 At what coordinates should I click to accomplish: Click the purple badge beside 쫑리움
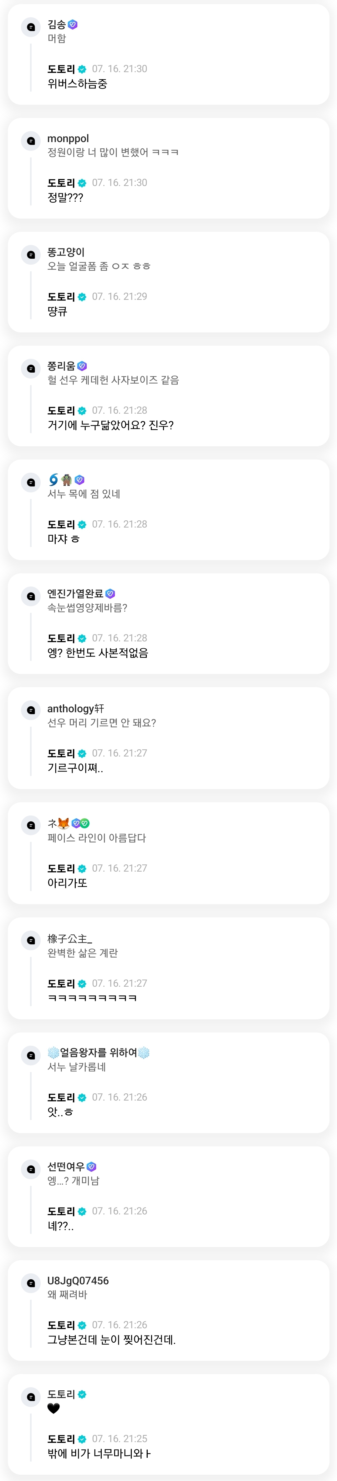[82, 366]
